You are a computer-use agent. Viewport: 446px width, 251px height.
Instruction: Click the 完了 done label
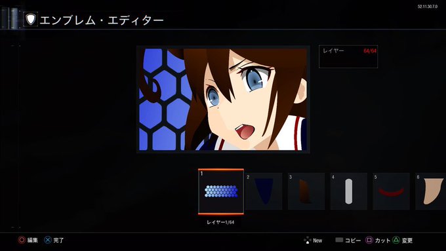click(x=58, y=241)
